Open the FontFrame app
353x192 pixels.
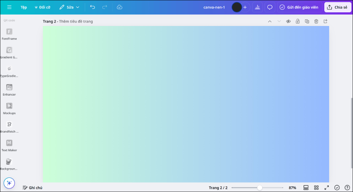pos(9,34)
